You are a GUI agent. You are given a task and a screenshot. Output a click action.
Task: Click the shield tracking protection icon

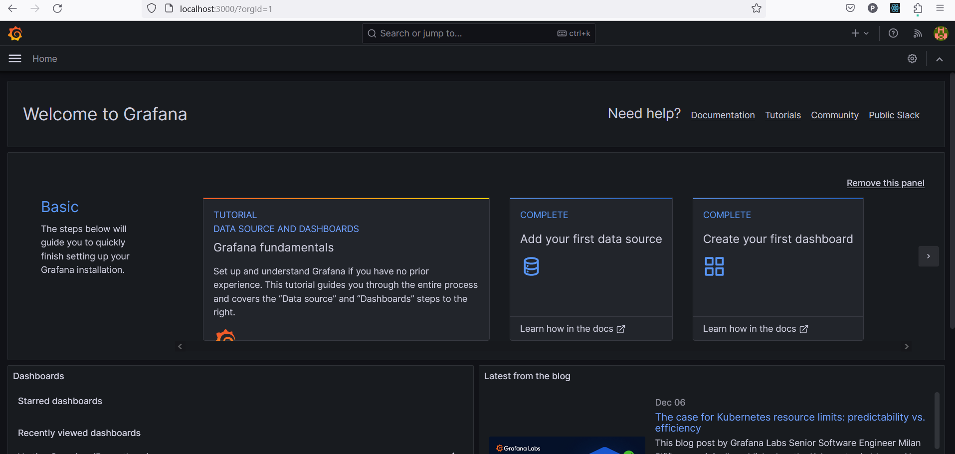[x=152, y=8]
